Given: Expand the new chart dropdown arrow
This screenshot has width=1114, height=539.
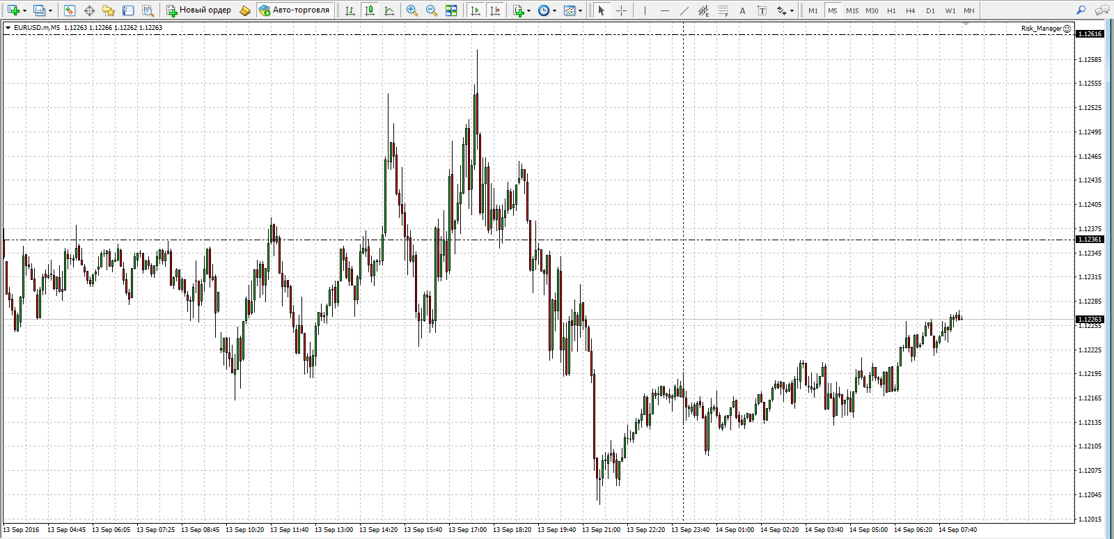Looking at the screenshot, I should click(24, 10).
